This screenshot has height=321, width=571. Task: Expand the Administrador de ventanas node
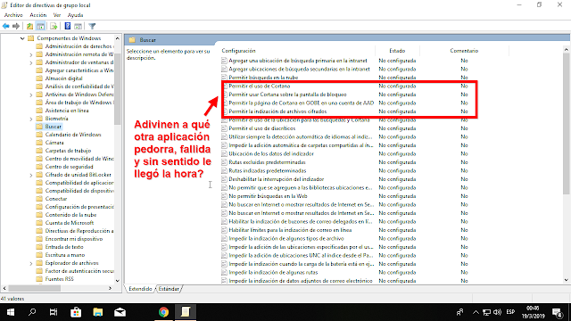coord(30,62)
